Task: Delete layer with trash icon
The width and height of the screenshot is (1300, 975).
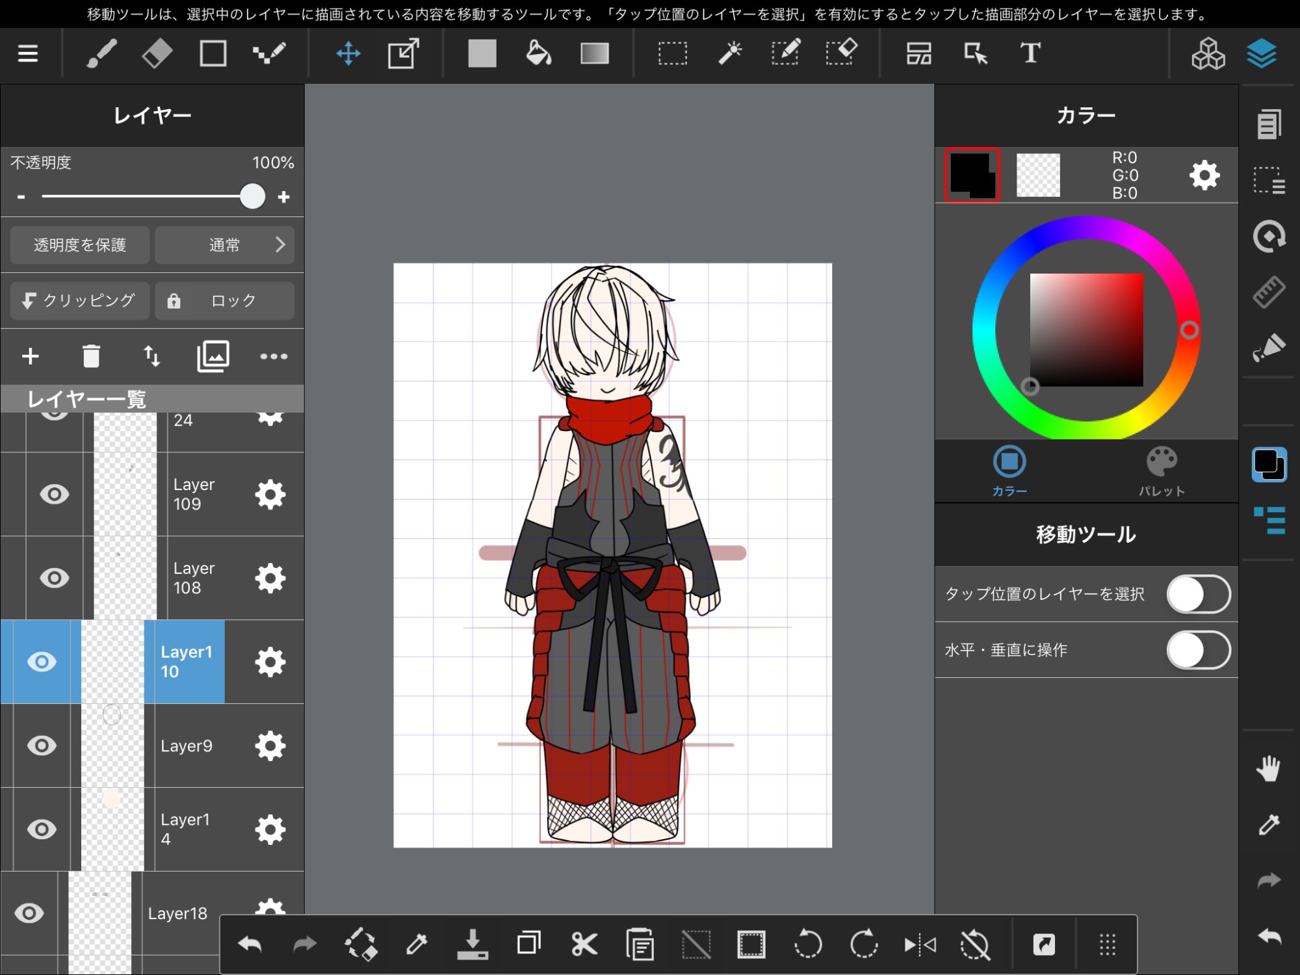Action: (x=91, y=356)
